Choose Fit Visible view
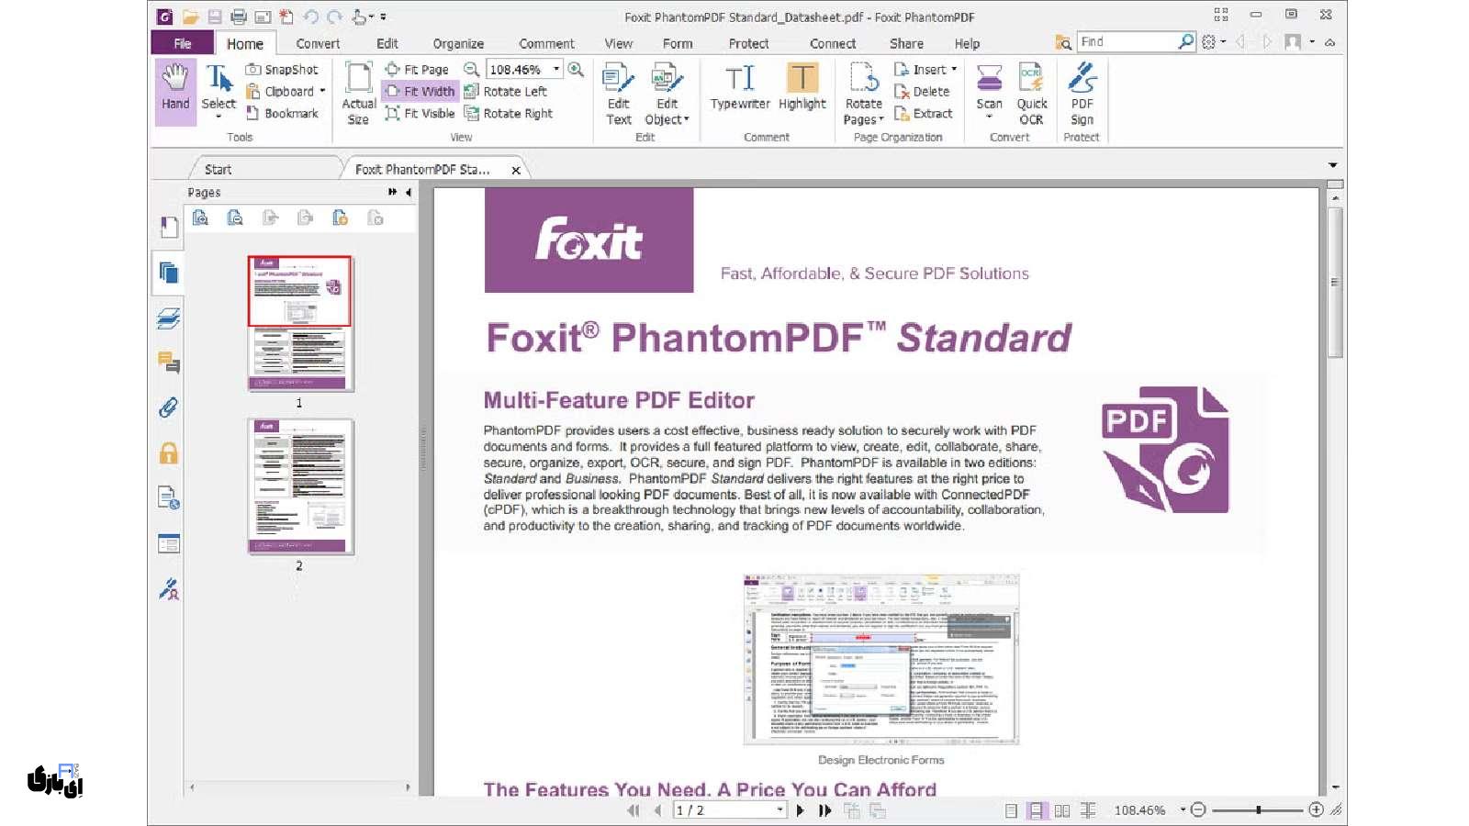The height and width of the screenshot is (826, 1469). point(420,114)
